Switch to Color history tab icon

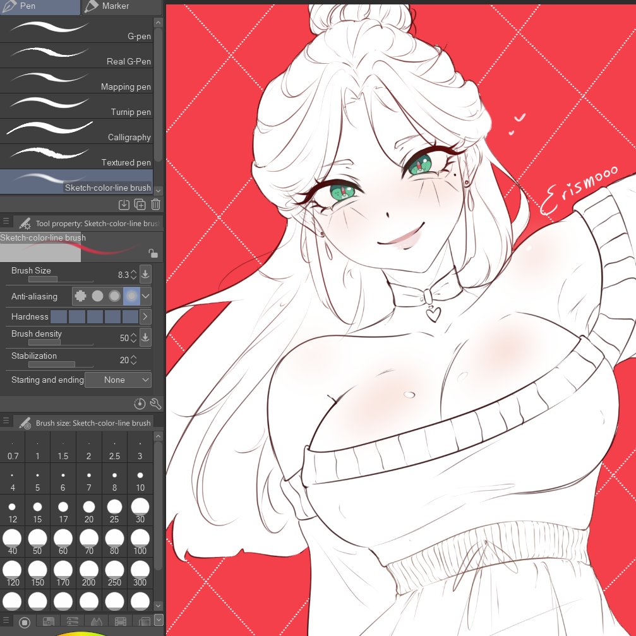tap(121, 621)
